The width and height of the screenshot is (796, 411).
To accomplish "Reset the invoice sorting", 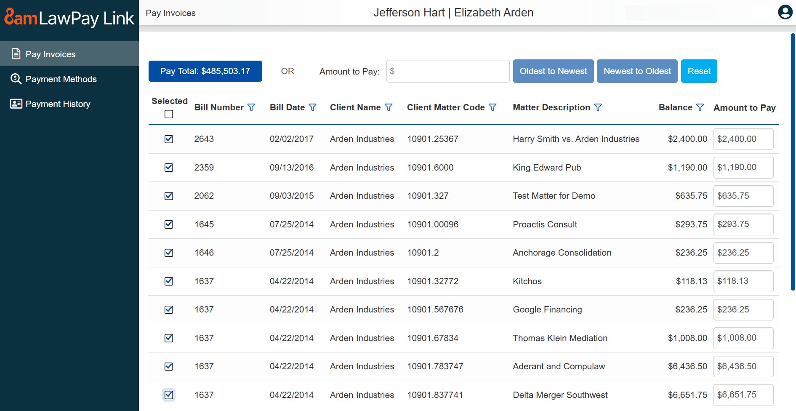I will [x=699, y=71].
